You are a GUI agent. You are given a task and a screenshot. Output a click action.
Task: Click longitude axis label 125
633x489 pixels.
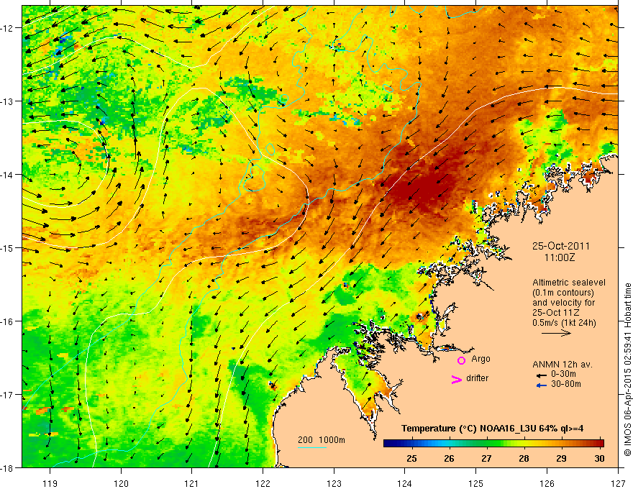(x=476, y=483)
